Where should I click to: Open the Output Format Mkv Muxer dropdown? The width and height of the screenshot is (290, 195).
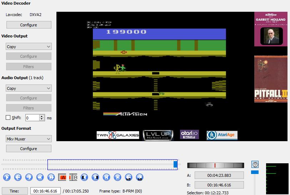pyautogui.click(x=29, y=139)
